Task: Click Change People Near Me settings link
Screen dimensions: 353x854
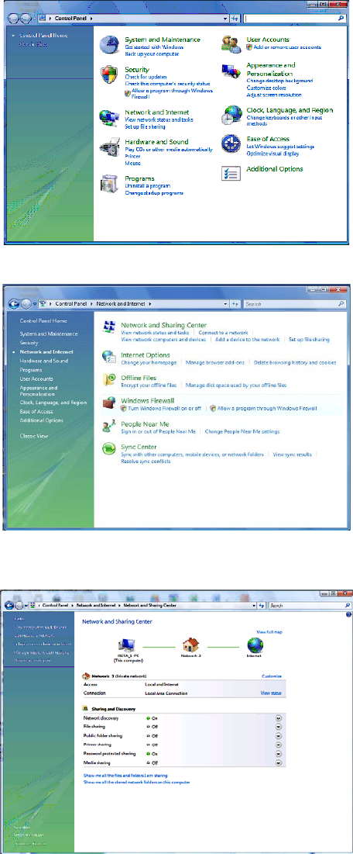Action: pyautogui.click(x=242, y=431)
